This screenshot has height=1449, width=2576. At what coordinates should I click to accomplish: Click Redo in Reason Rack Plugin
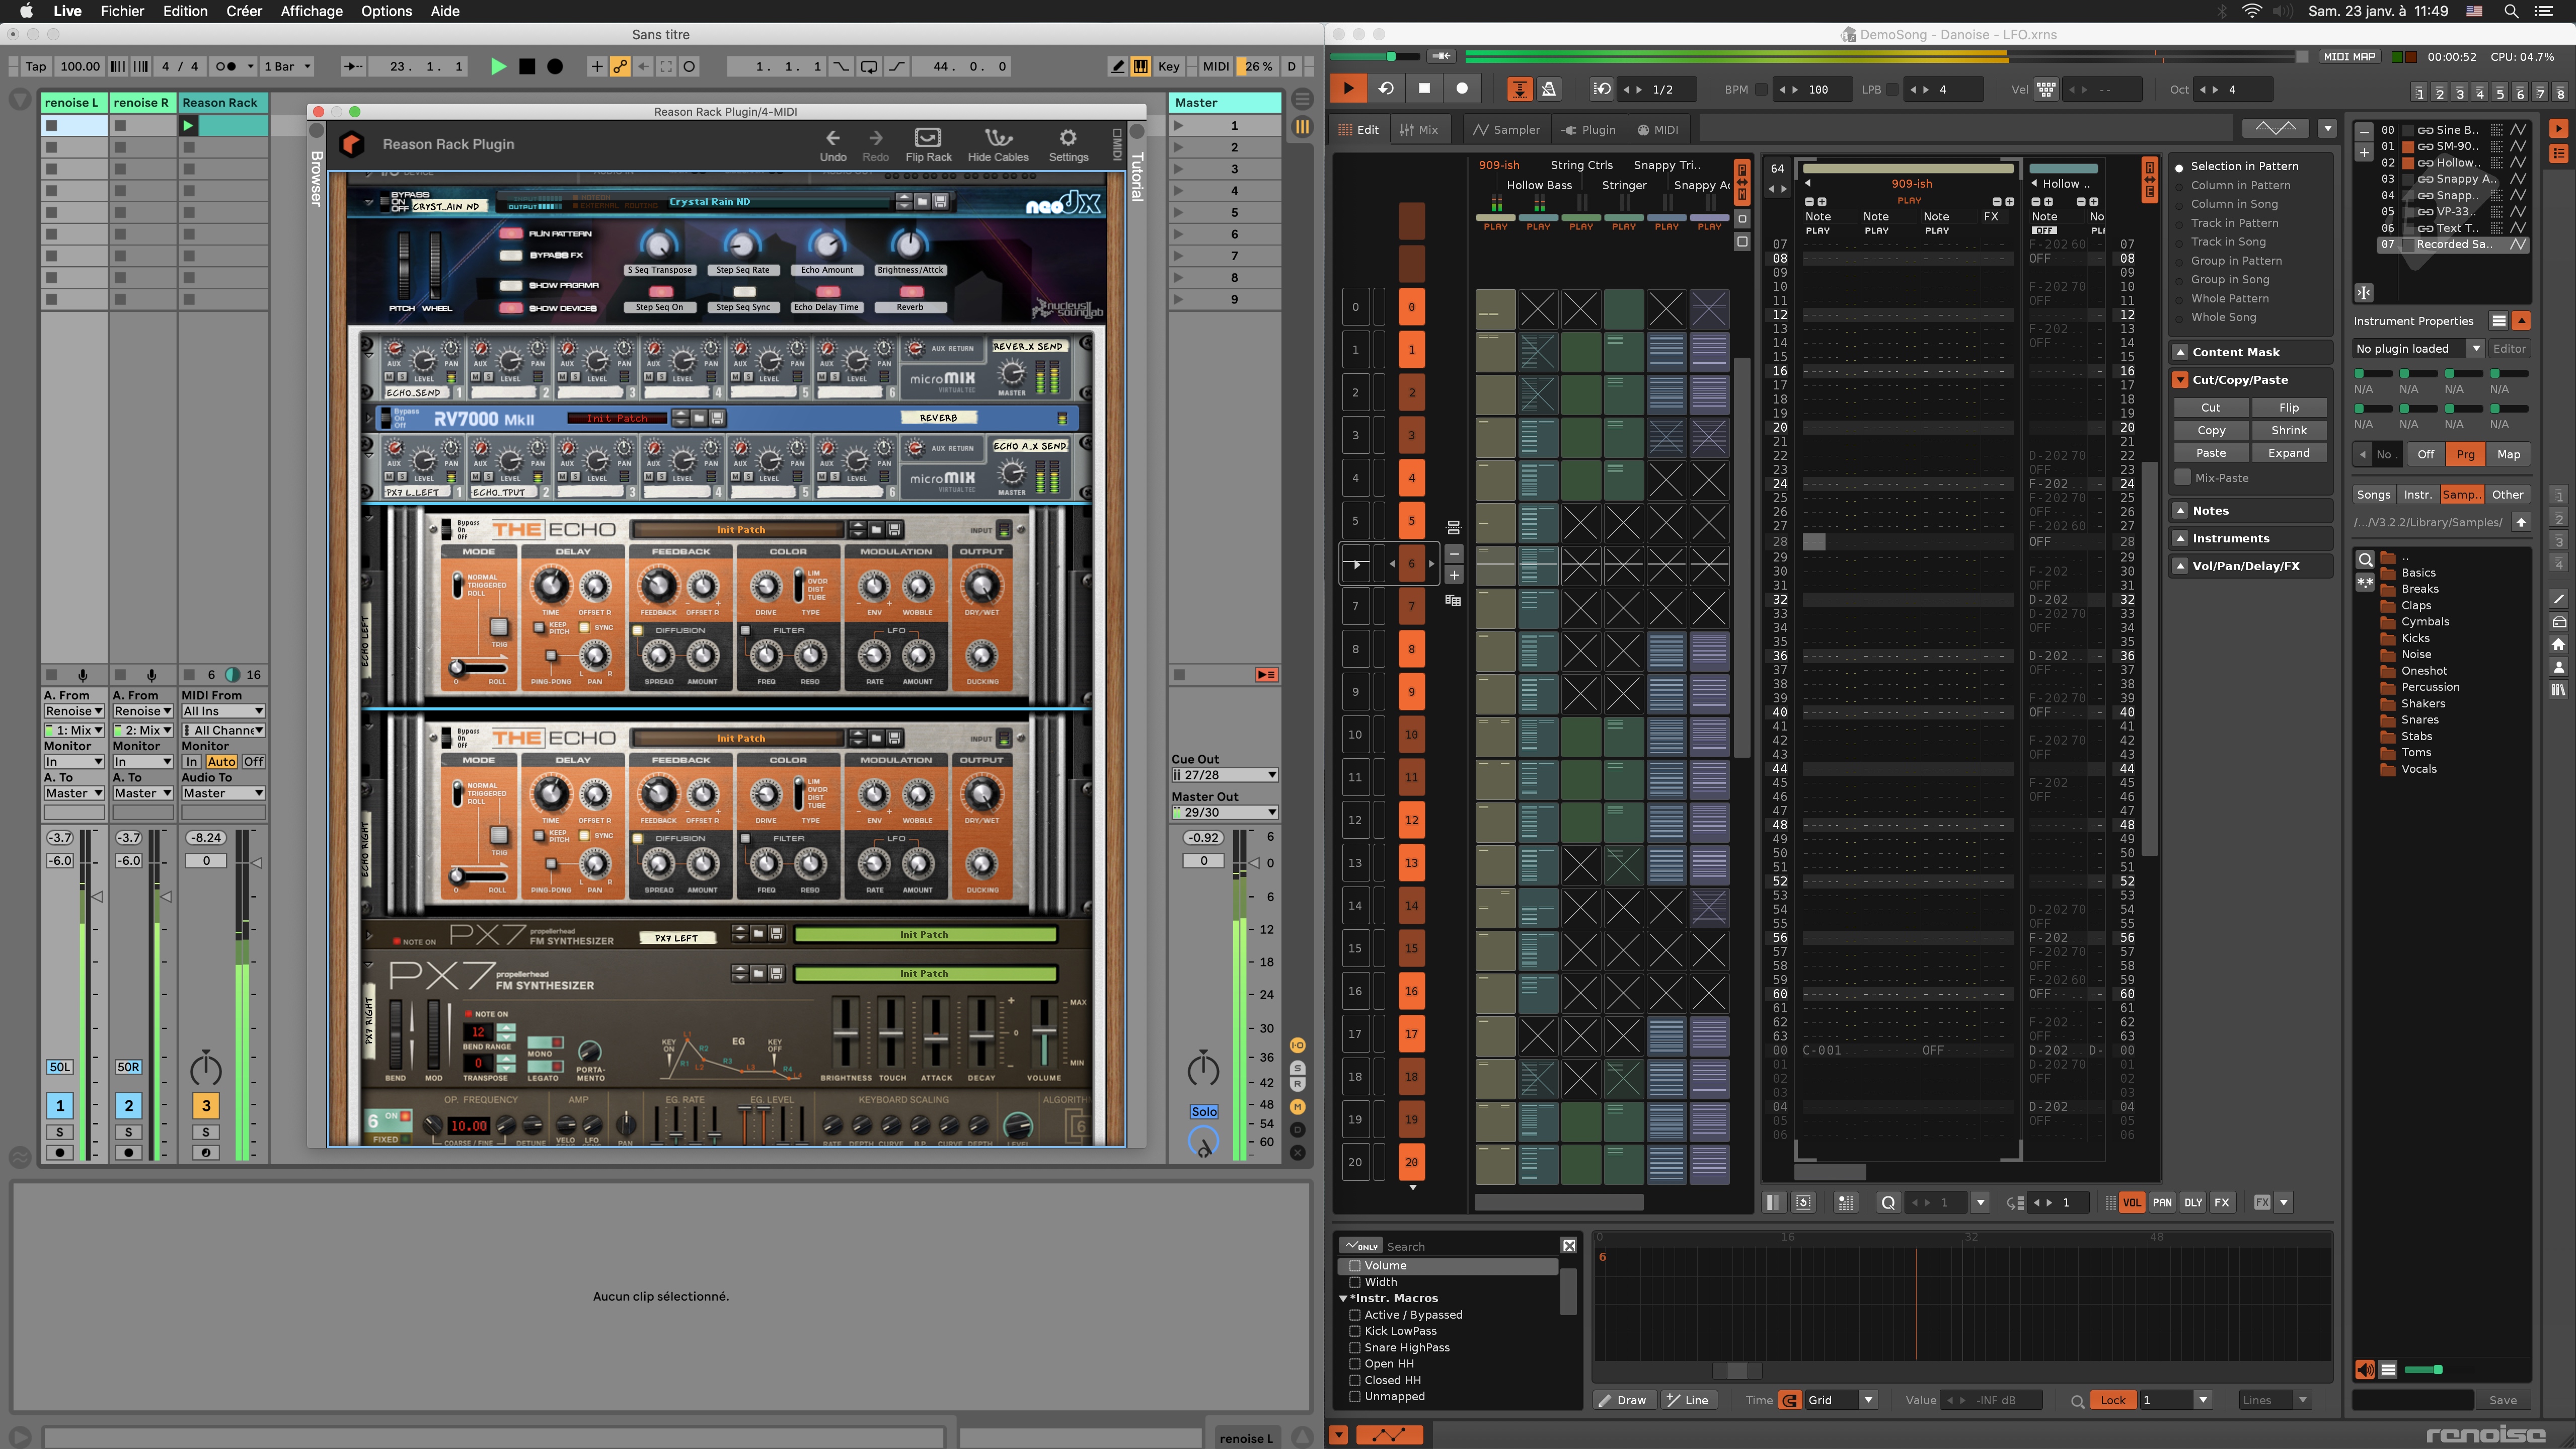(875, 145)
